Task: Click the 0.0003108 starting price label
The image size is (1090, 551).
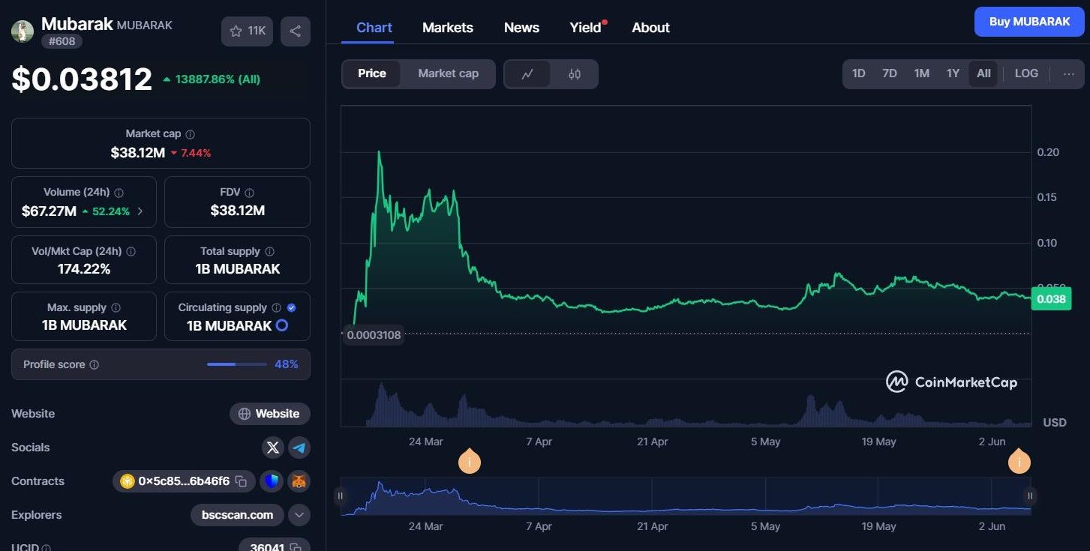Action: pyautogui.click(x=374, y=335)
